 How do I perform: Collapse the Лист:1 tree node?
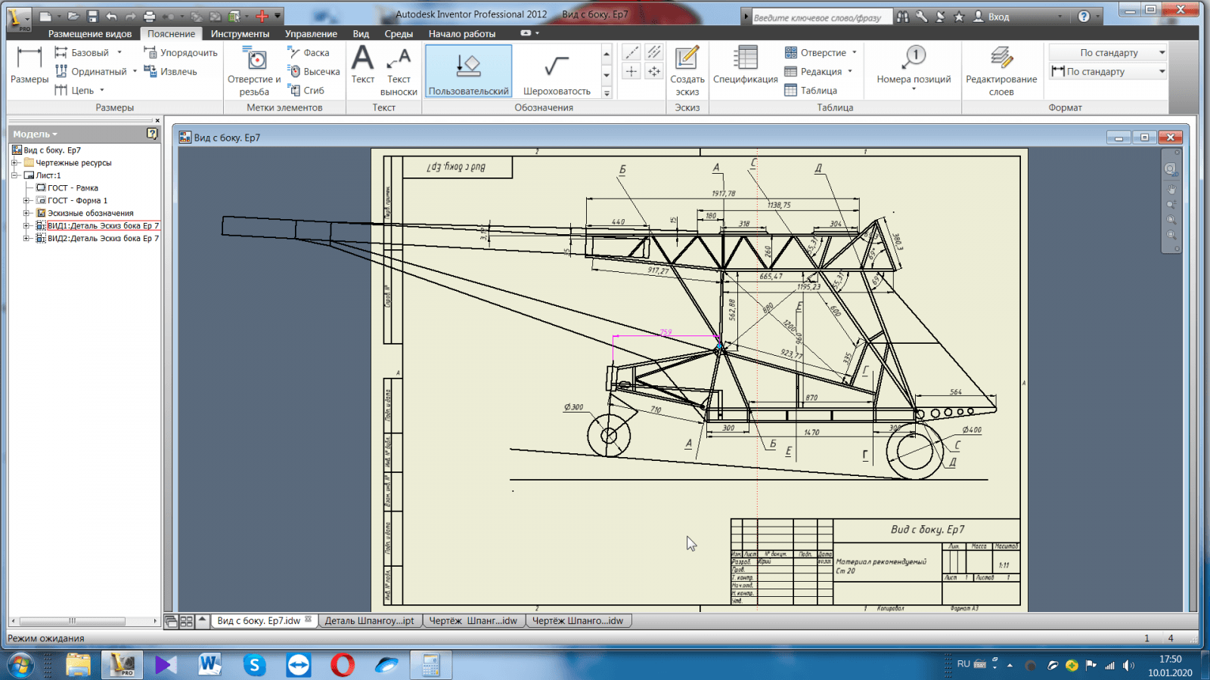point(14,175)
